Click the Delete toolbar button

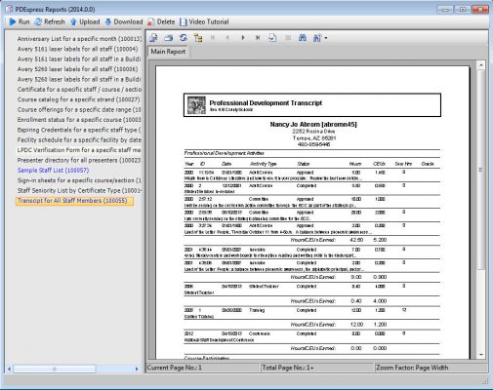(161, 21)
